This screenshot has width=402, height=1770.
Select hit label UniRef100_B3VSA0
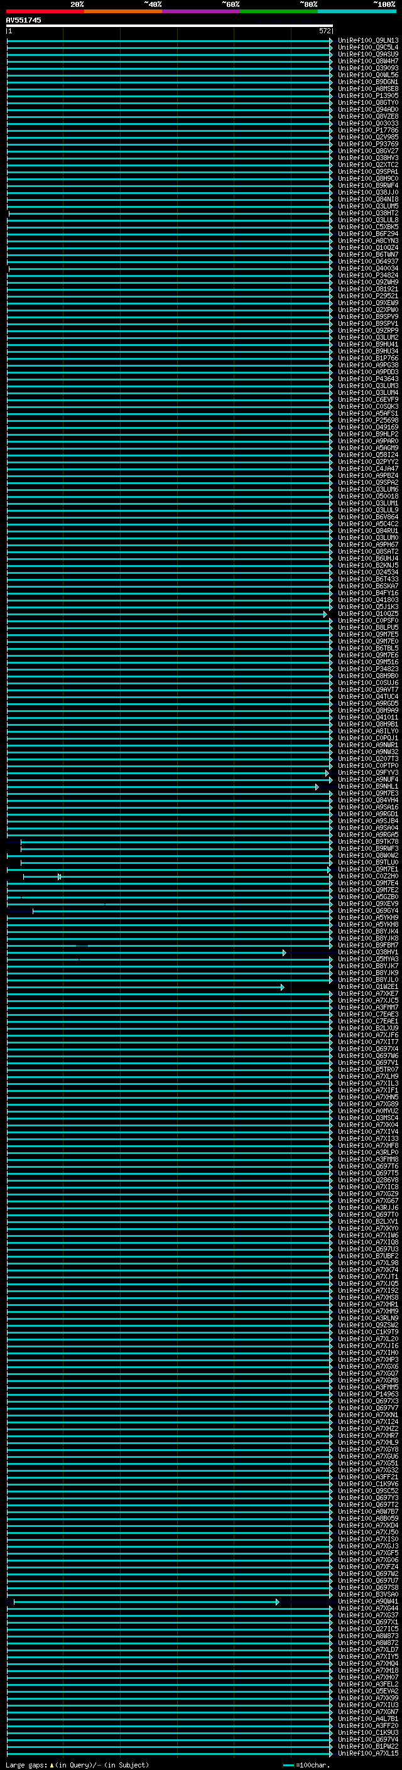click(368, 1595)
